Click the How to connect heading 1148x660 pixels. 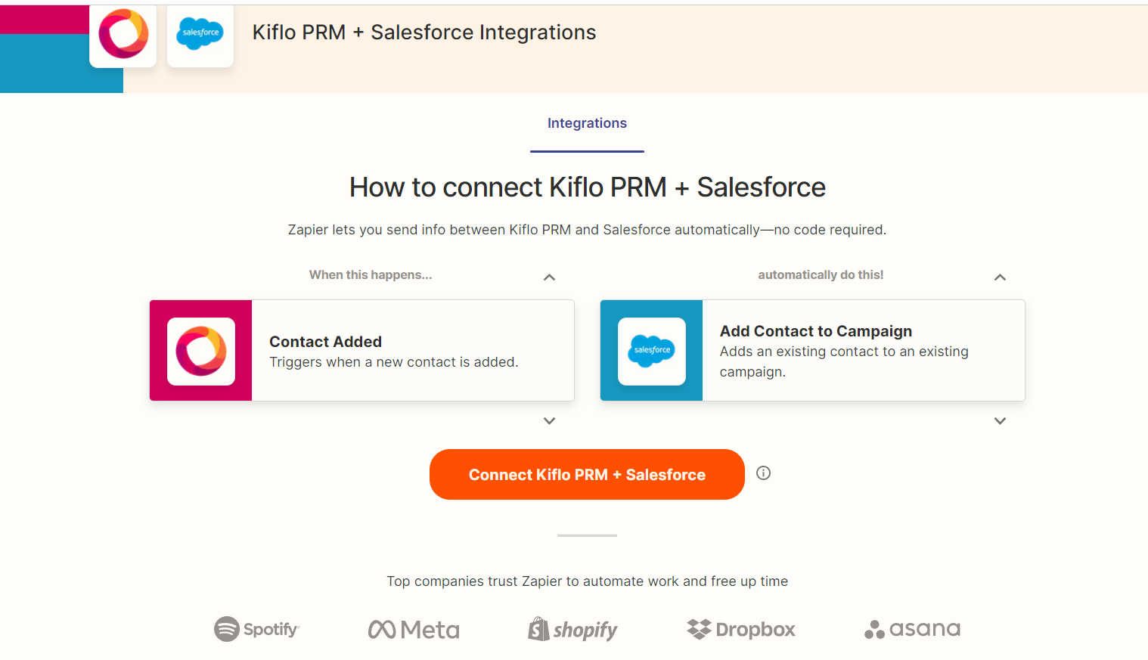click(587, 187)
